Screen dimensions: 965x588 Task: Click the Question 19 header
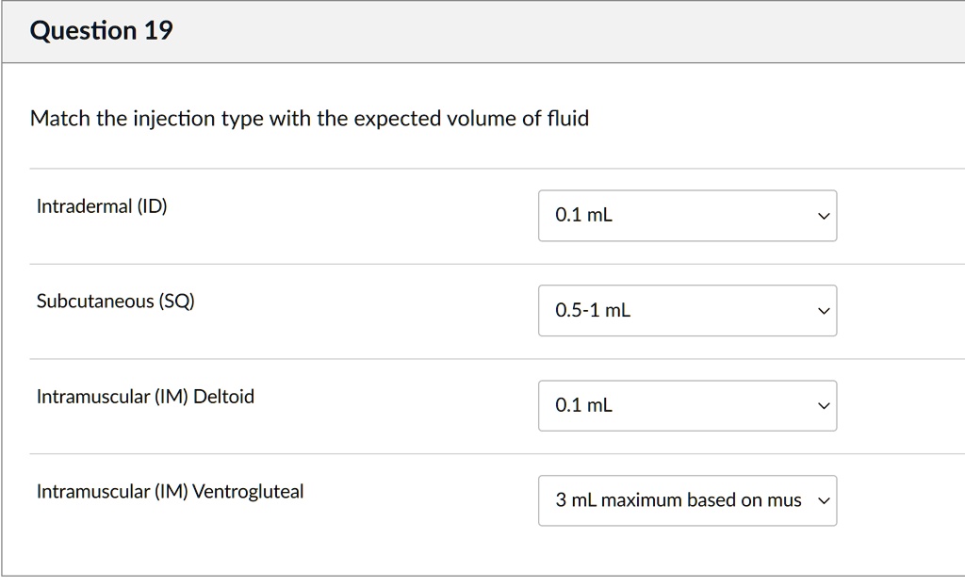pos(103,29)
